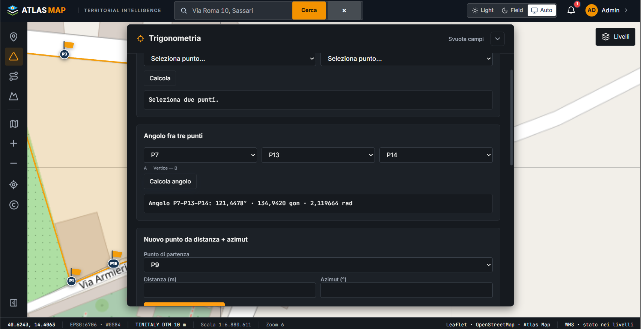Collapse the sidebar panel icon
Viewport: 641px width, 329px height.
tap(14, 303)
